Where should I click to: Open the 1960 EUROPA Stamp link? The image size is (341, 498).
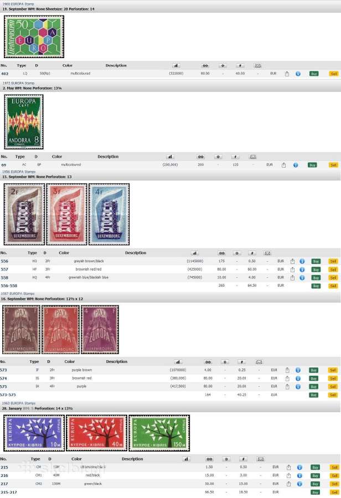18,4
